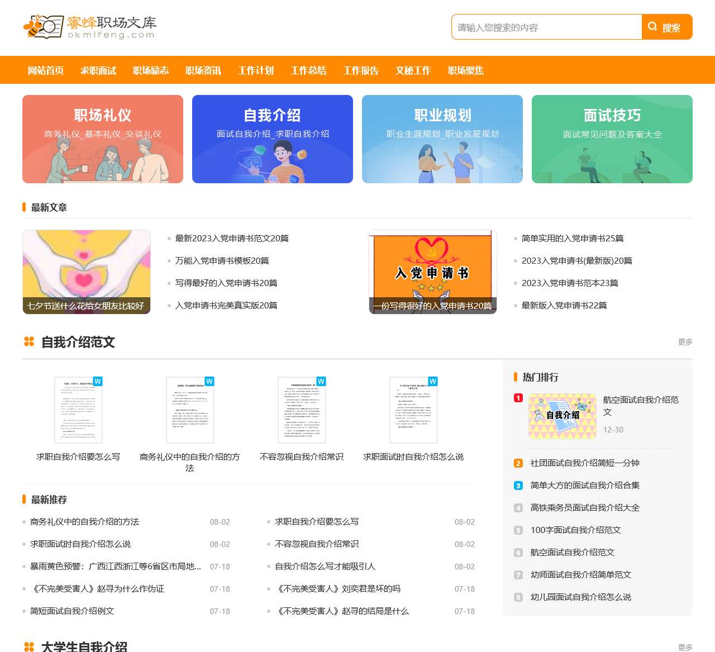Click the magnifier icon in the search button

coord(652,27)
